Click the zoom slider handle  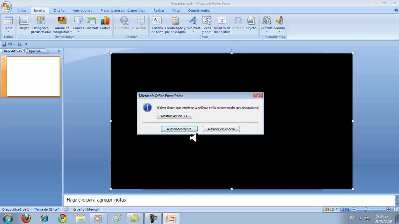point(366,209)
